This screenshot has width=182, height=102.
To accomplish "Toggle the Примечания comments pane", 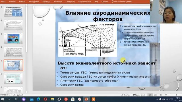I will 139,95.
